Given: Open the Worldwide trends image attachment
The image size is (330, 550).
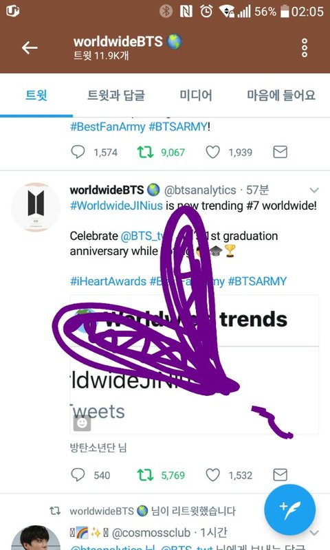Looking at the screenshot, I should pos(195,365).
